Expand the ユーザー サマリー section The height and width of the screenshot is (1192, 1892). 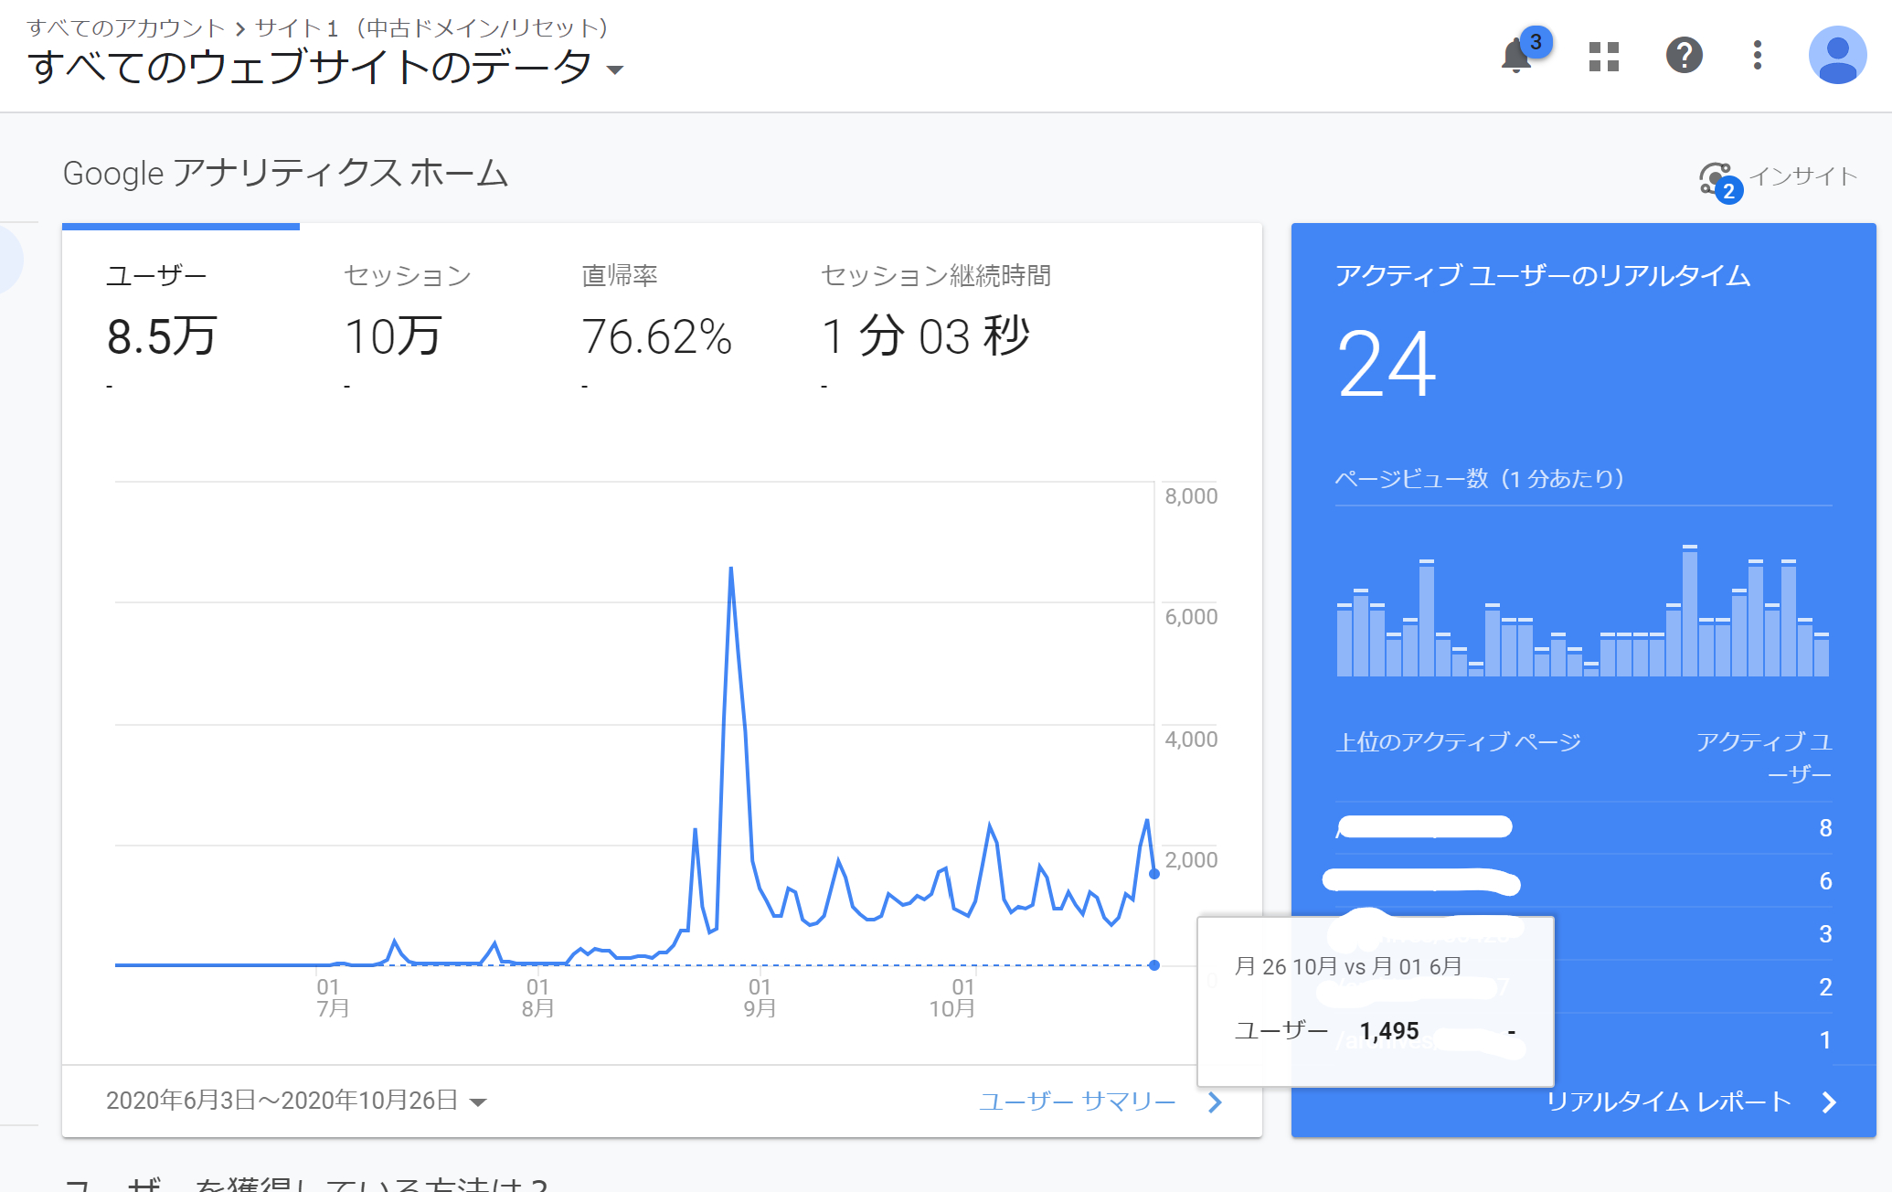coord(1079,1102)
